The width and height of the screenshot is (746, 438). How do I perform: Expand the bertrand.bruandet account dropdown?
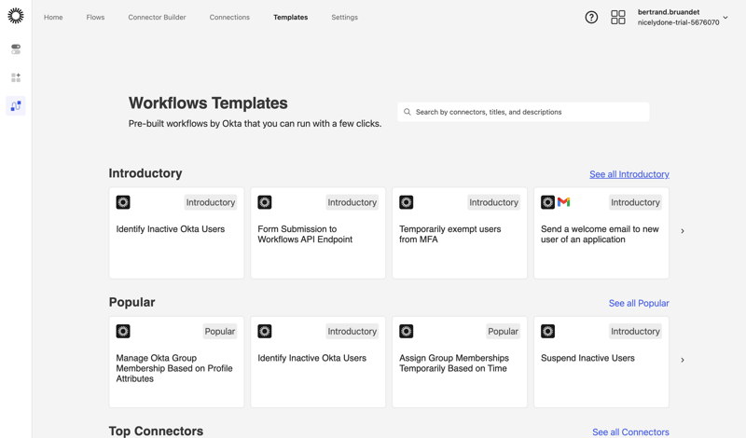point(725,18)
